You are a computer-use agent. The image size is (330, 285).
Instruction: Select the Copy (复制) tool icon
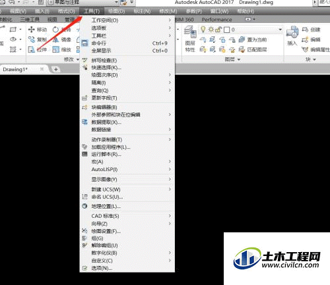pyautogui.click(x=32, y=39)
